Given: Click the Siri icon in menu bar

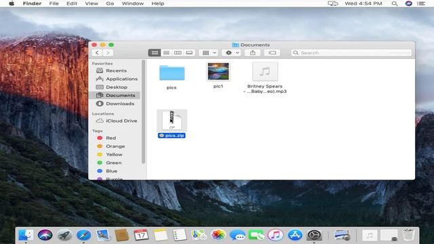Looking at the screenshot, I should (x=408, y=3).
